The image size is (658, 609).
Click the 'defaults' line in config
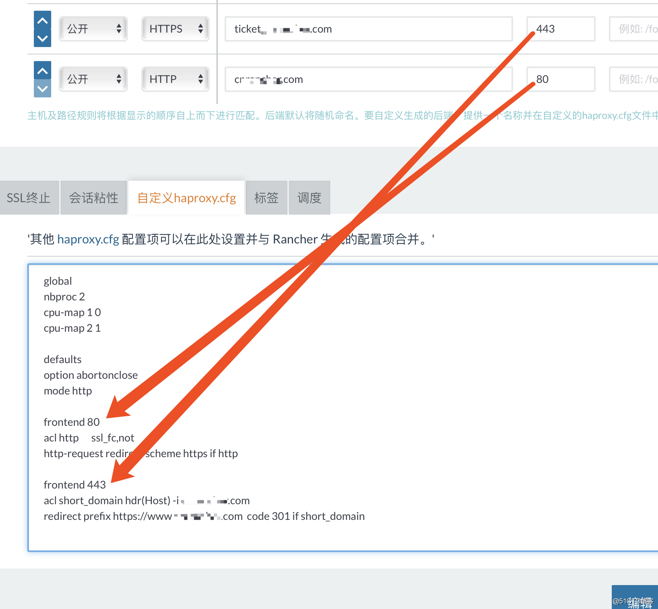click(x=63, y=359)
